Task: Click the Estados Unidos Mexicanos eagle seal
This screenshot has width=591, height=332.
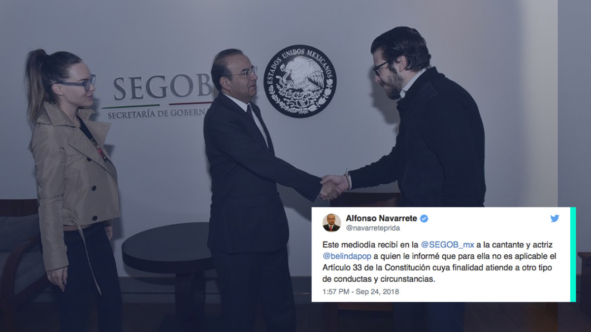Action: [x=299, y=81]
